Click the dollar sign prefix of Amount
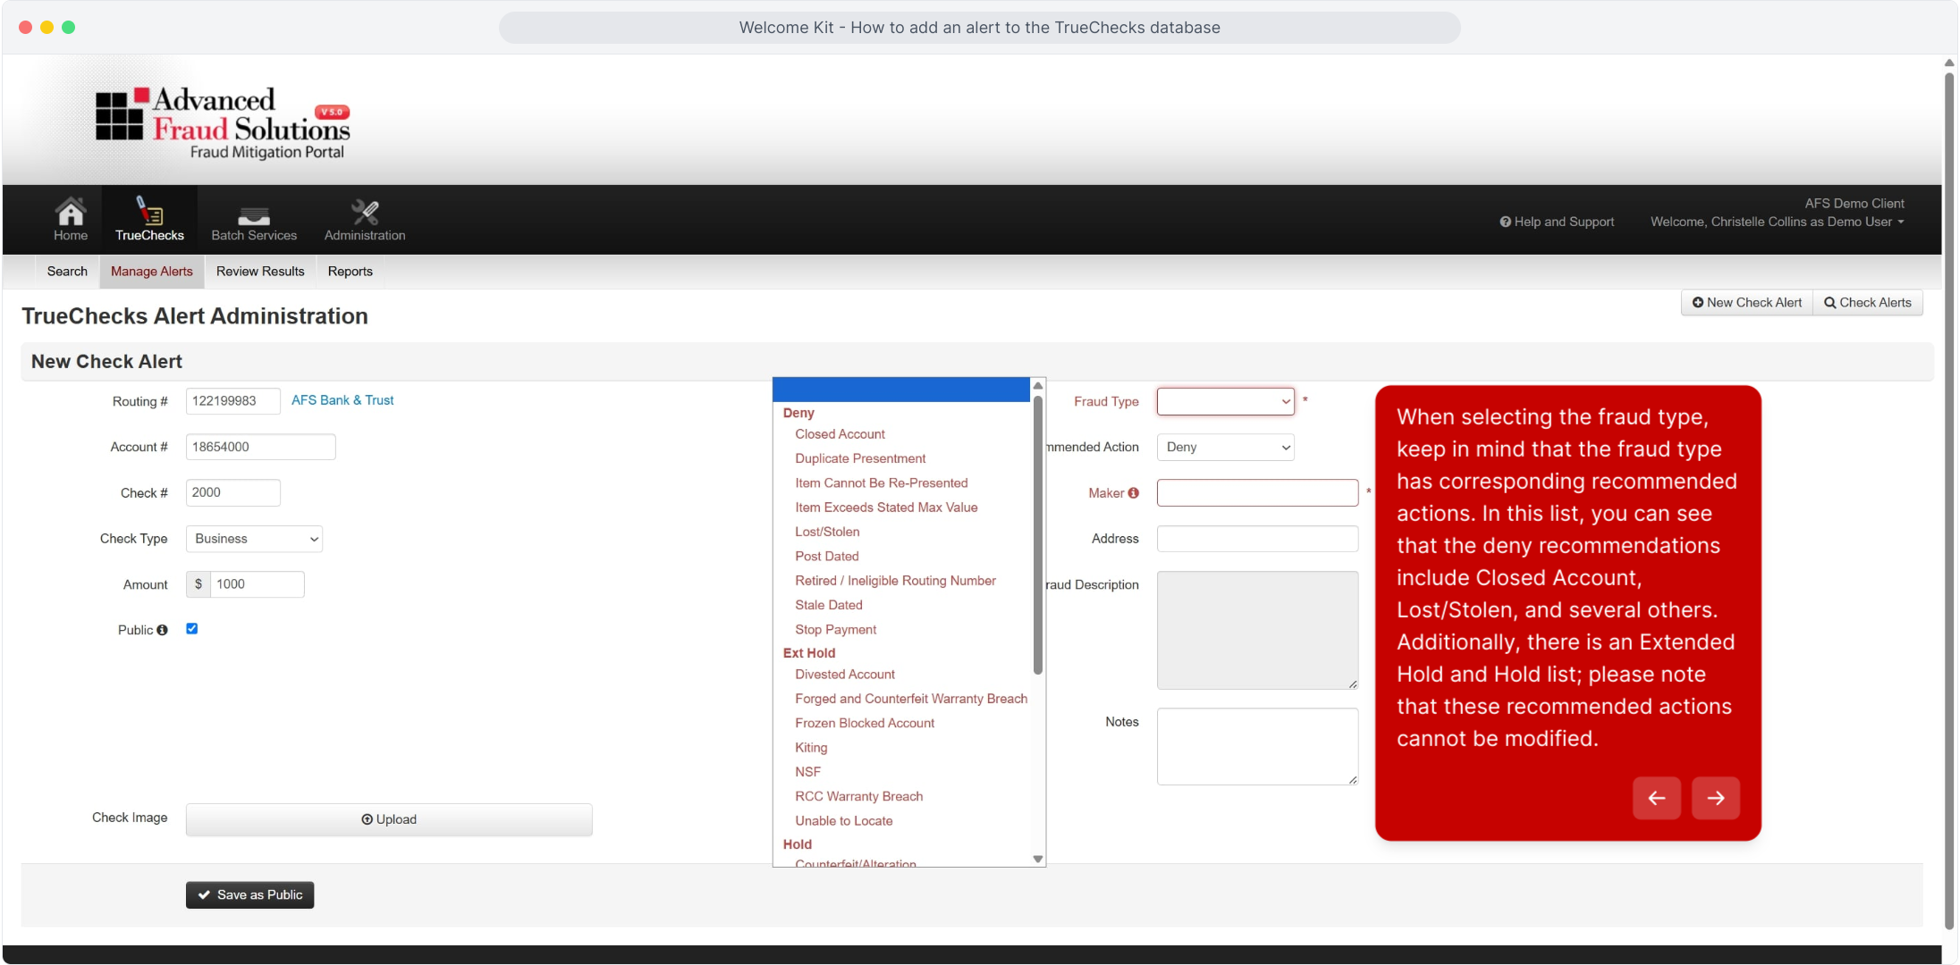The image size is (1960, 965). (x=199, y=584)
